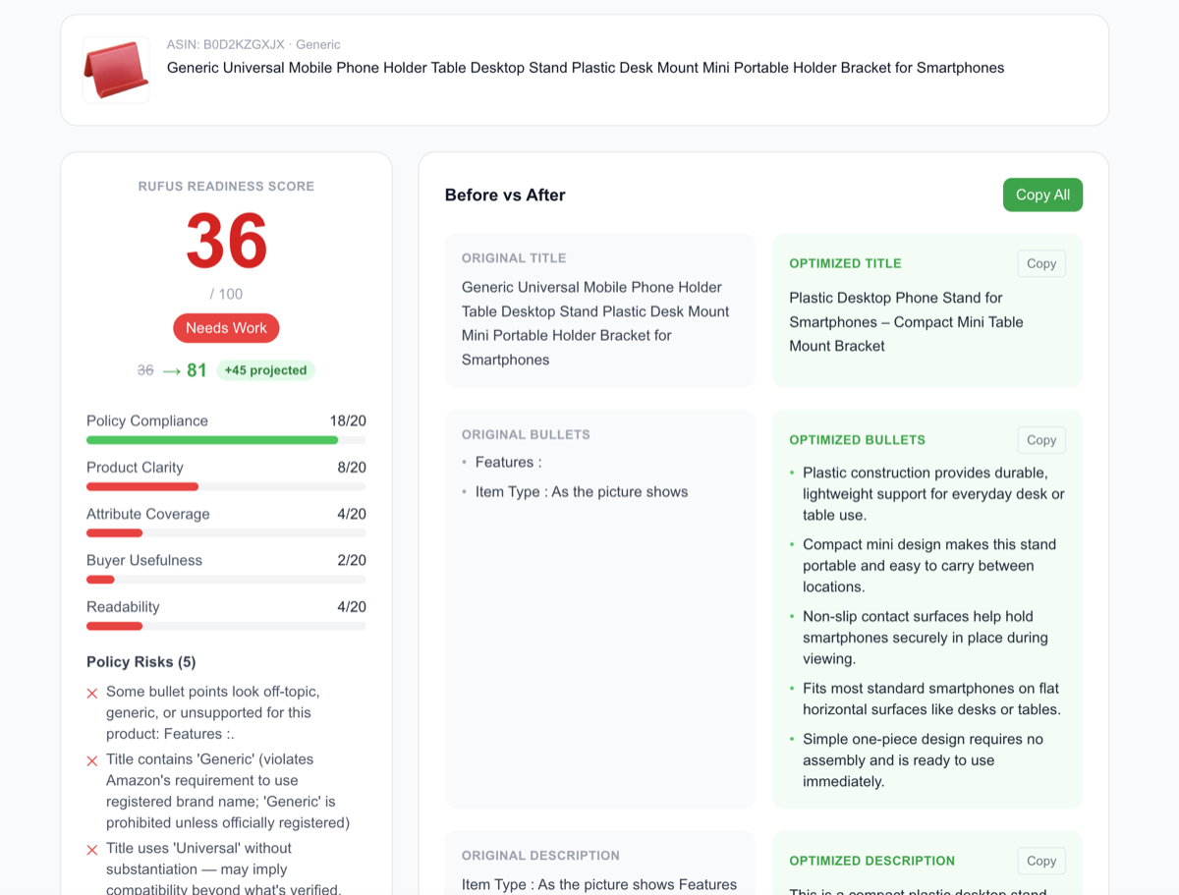Click the Product Clarity progress bar

(x=226, y=486)
